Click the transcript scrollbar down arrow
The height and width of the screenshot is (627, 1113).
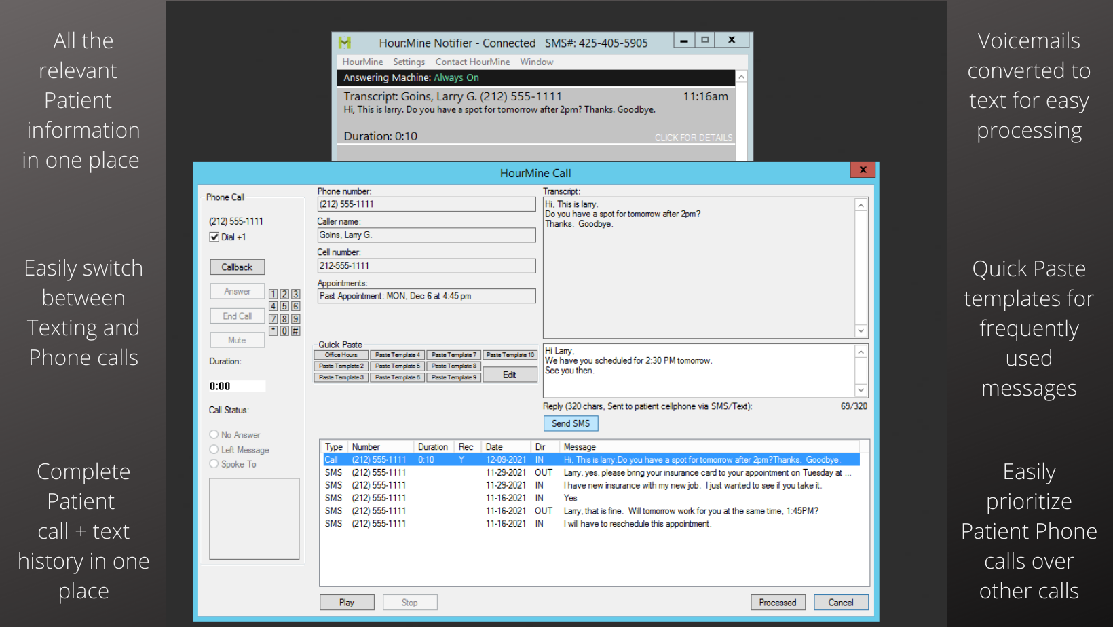pyautogui.click(x=861, y=330)
